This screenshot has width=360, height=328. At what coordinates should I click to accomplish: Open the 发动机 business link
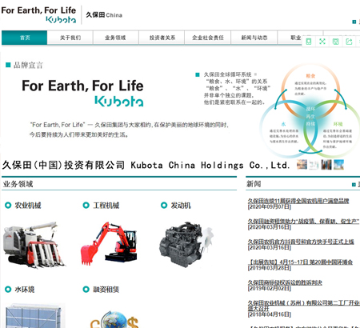(181, 206)
